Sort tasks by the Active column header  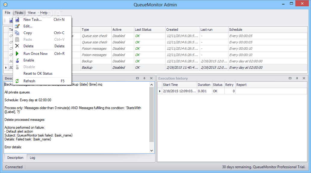123,30
